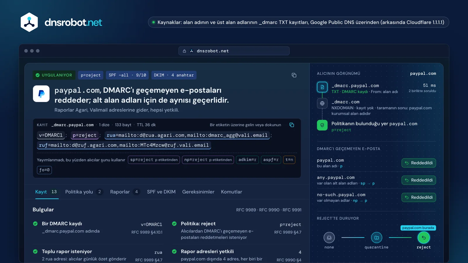Click Reddedildi badge for no-such.paypal.com
The image size is (468, 263).
pos(419,197)
